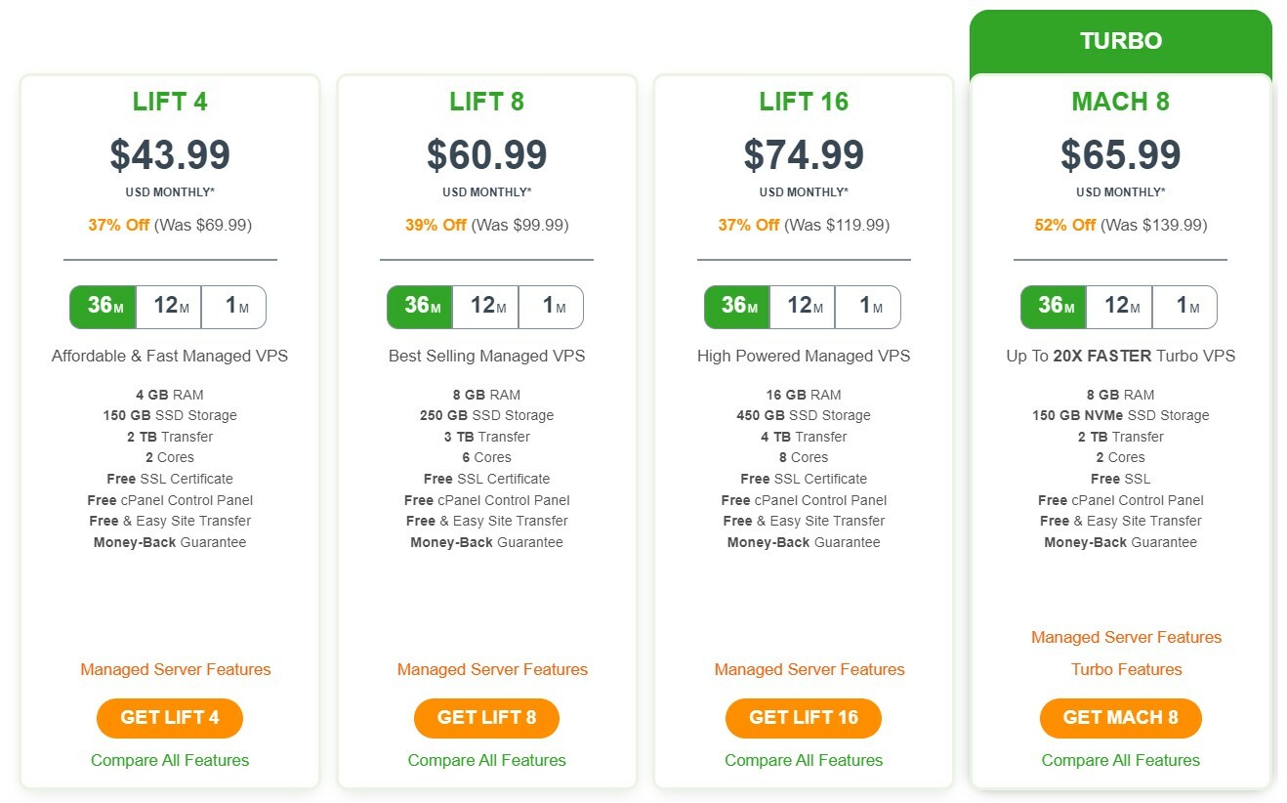Viewport: 1287px width, 803px height.
Task: Open Compare All Features under LIFT 8
Action: click(486, 760)
